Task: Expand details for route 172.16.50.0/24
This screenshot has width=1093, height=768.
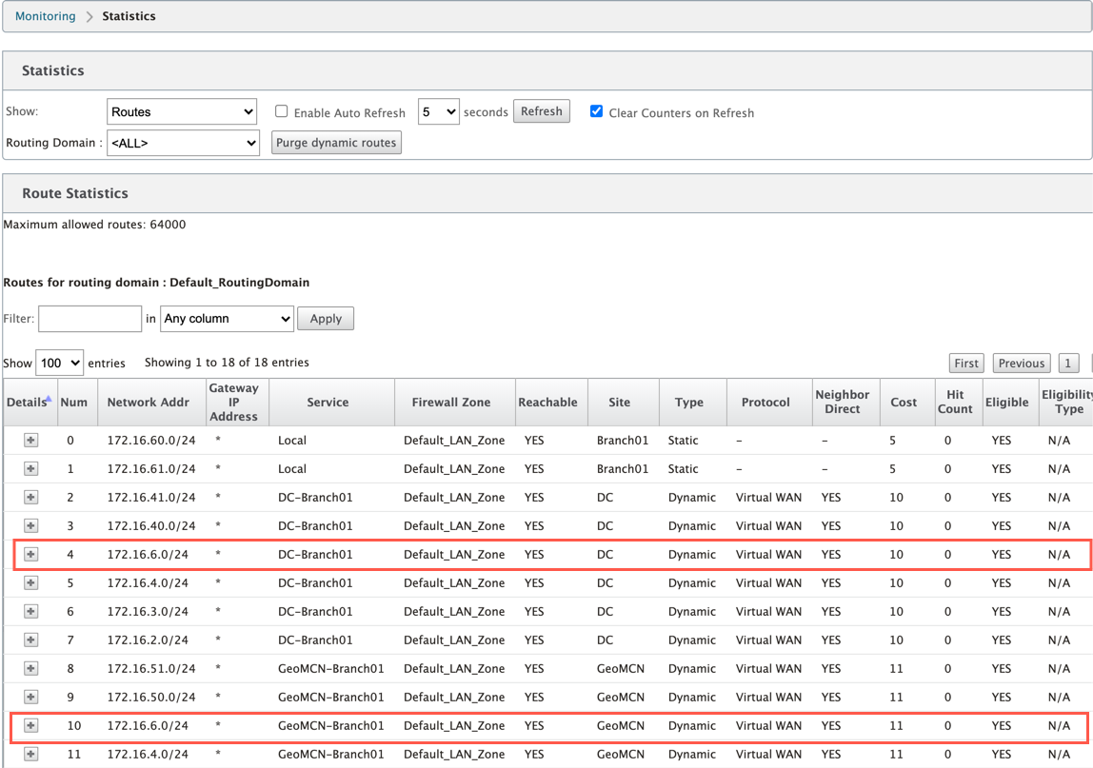Action: pos(30,697)
